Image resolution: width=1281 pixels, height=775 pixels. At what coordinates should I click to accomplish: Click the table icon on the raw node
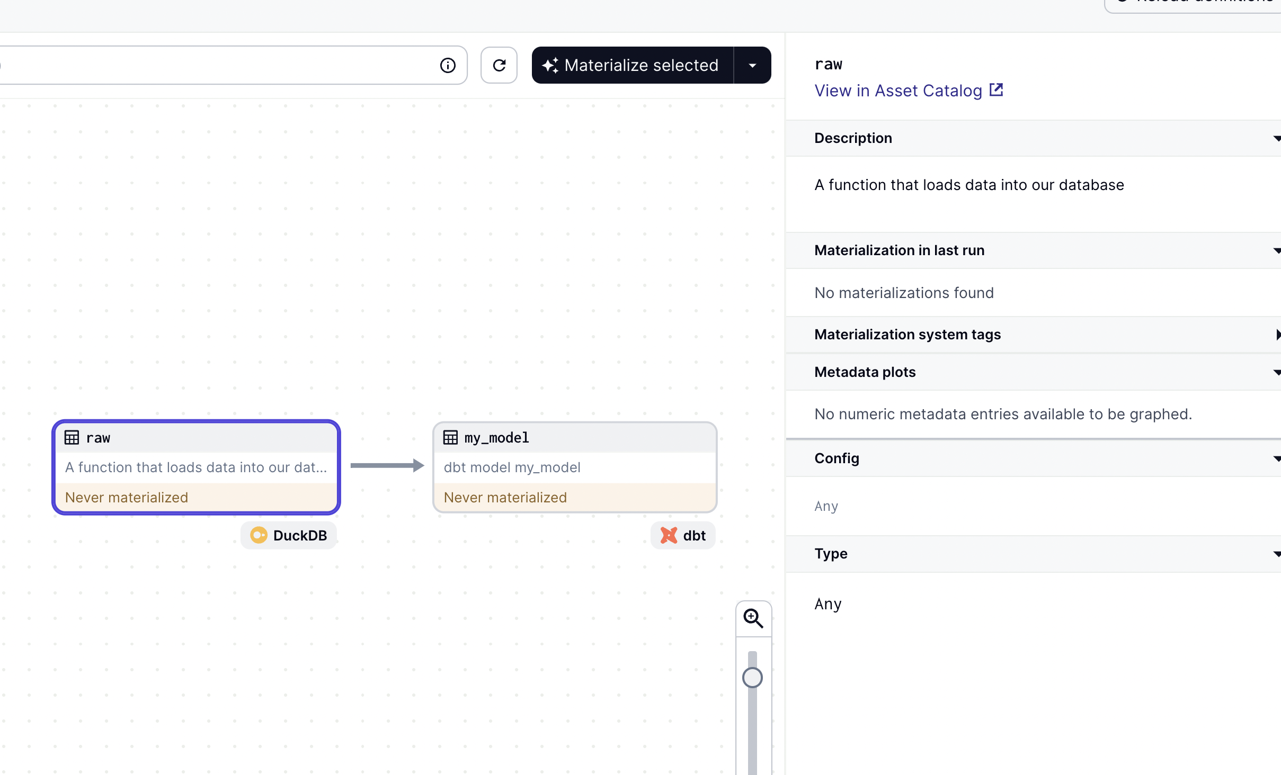(x=72, y=438)
